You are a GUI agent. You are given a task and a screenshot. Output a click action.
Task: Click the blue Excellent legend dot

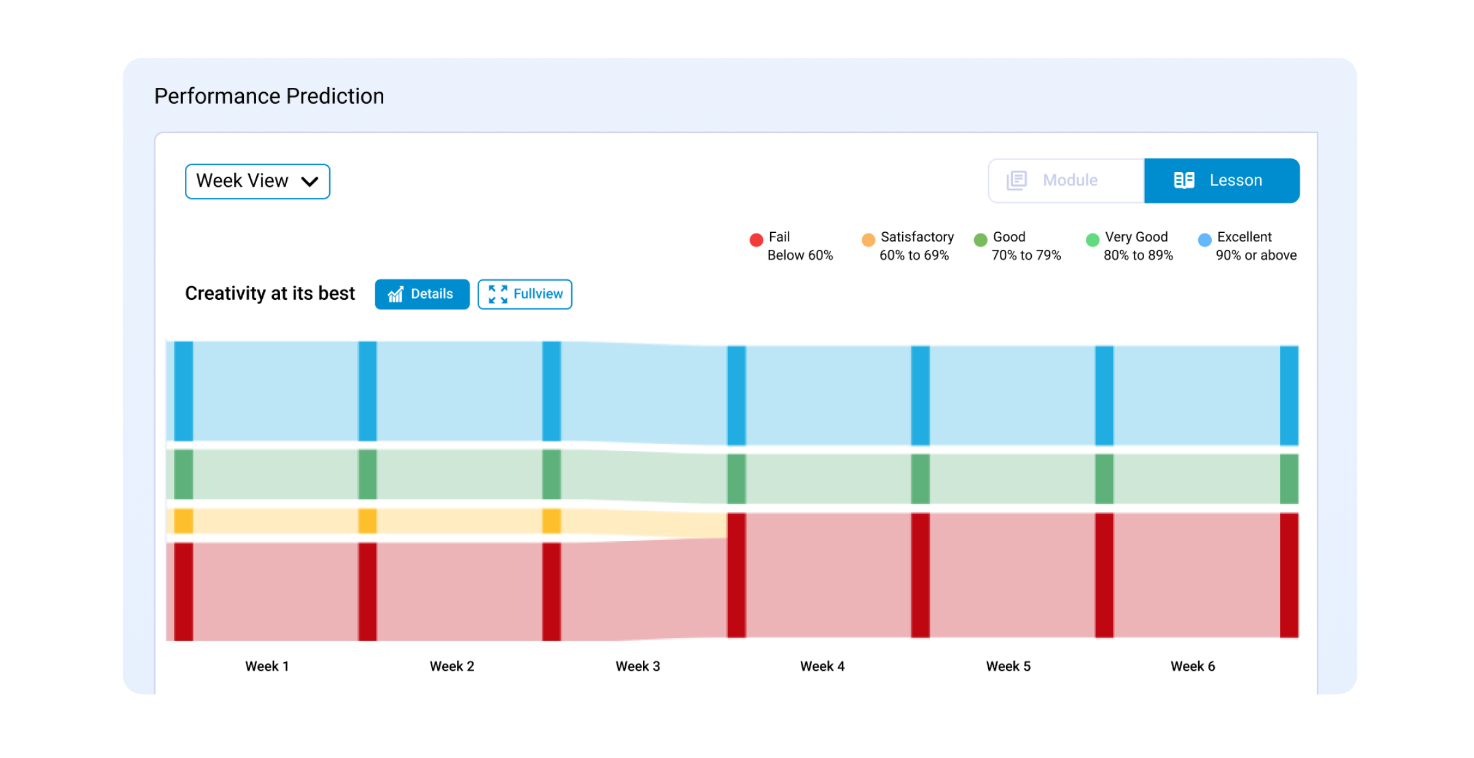click(x=1204, y=240)
